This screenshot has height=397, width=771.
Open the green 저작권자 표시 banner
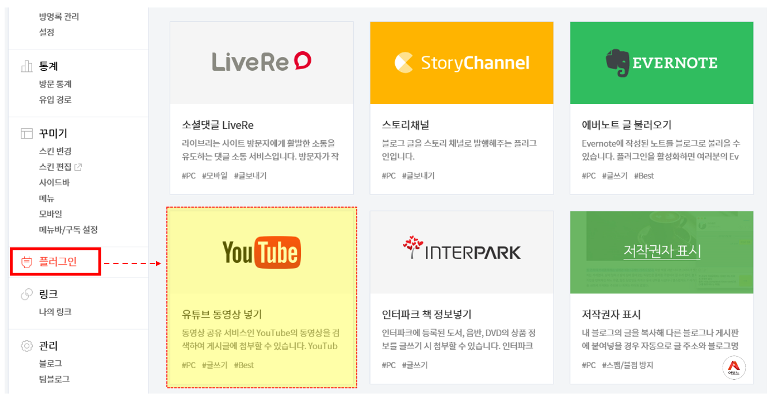point(662,252)
